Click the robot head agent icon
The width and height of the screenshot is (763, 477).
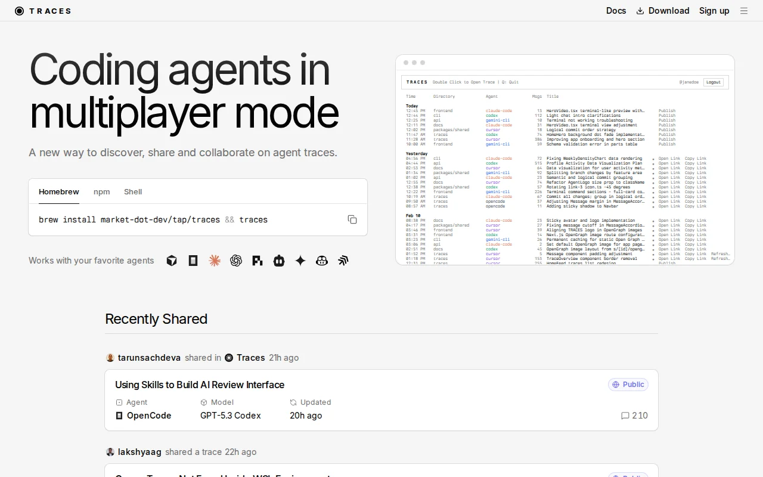coord(279,261)
